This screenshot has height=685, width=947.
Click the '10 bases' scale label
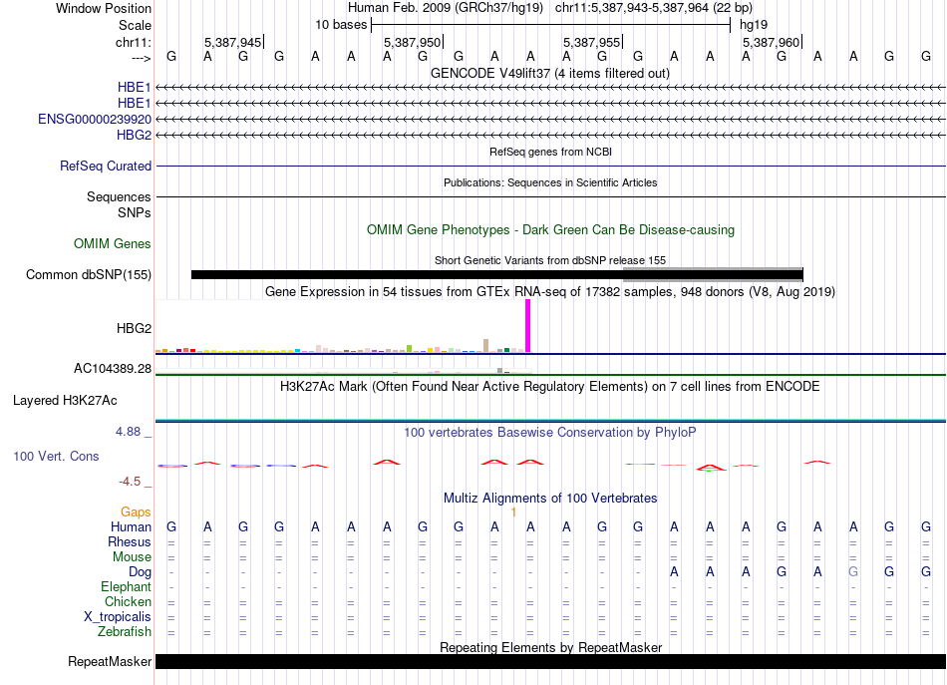tap(341, 25)
